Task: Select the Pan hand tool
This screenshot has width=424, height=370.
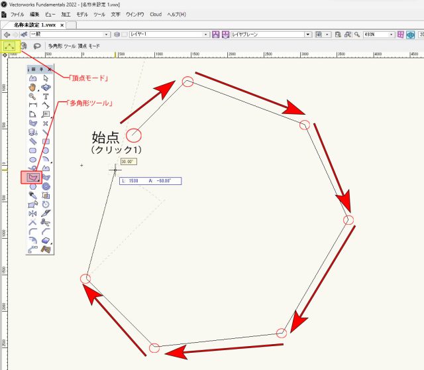Action: [x=32, y=87]
